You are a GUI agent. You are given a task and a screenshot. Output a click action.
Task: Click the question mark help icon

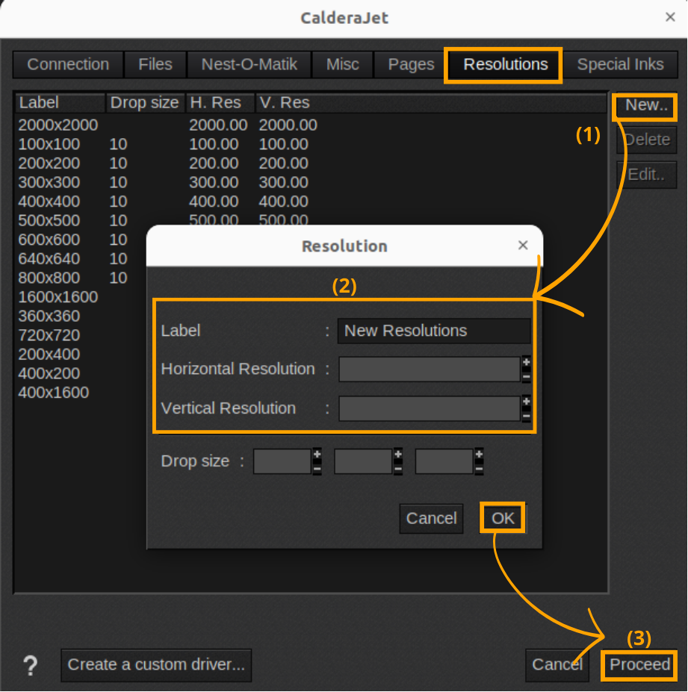[30, 664]
